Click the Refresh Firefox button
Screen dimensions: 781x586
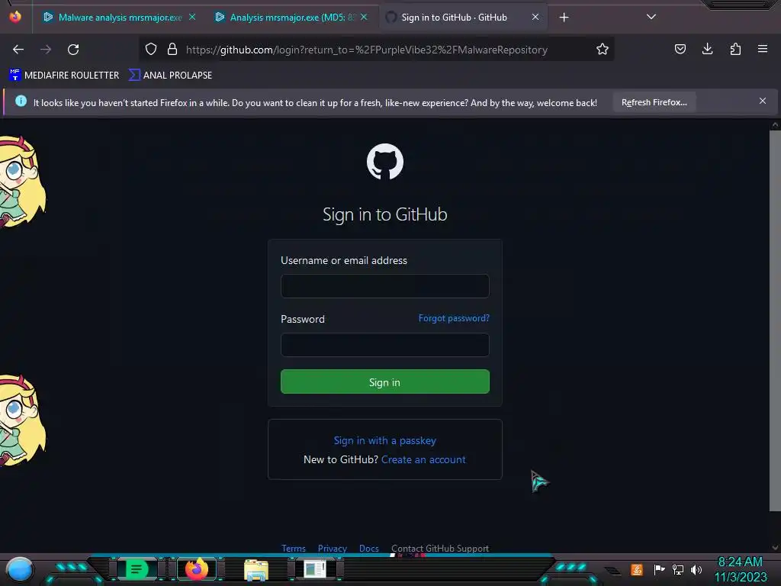(654, 102)
